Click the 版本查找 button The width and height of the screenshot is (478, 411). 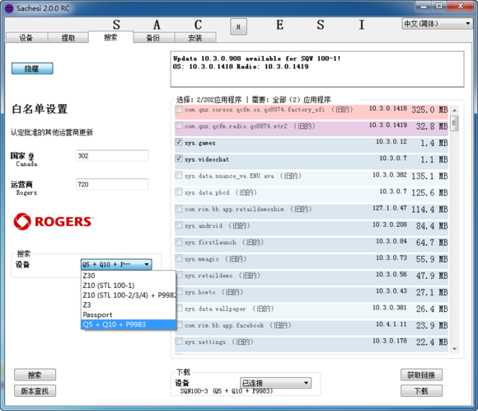tap(35, 390)
